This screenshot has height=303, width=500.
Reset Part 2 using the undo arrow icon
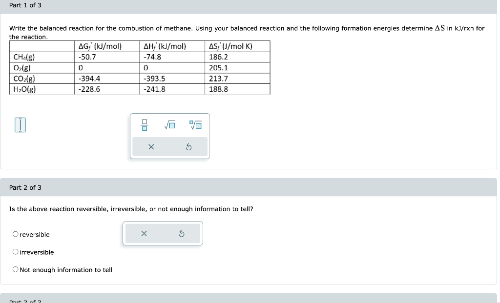181,233
